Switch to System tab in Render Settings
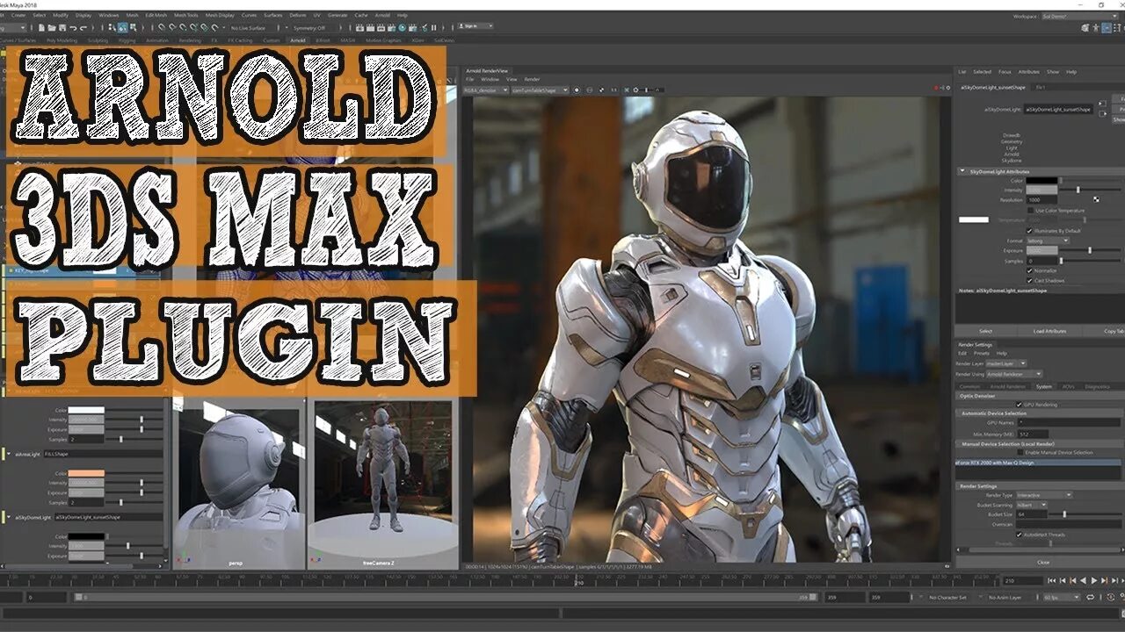This screenshot has width=1125, height=632. click(x=1043, y=387)
